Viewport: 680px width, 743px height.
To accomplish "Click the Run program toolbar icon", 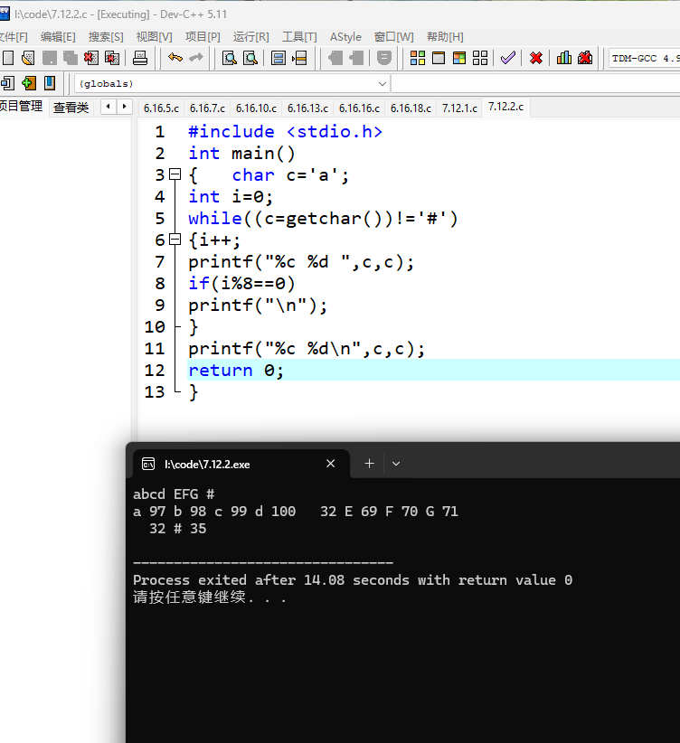I will pos(439,58).
